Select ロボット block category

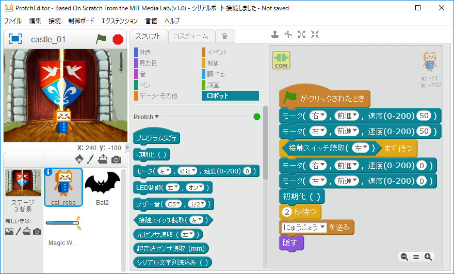[x=230, y=95]
